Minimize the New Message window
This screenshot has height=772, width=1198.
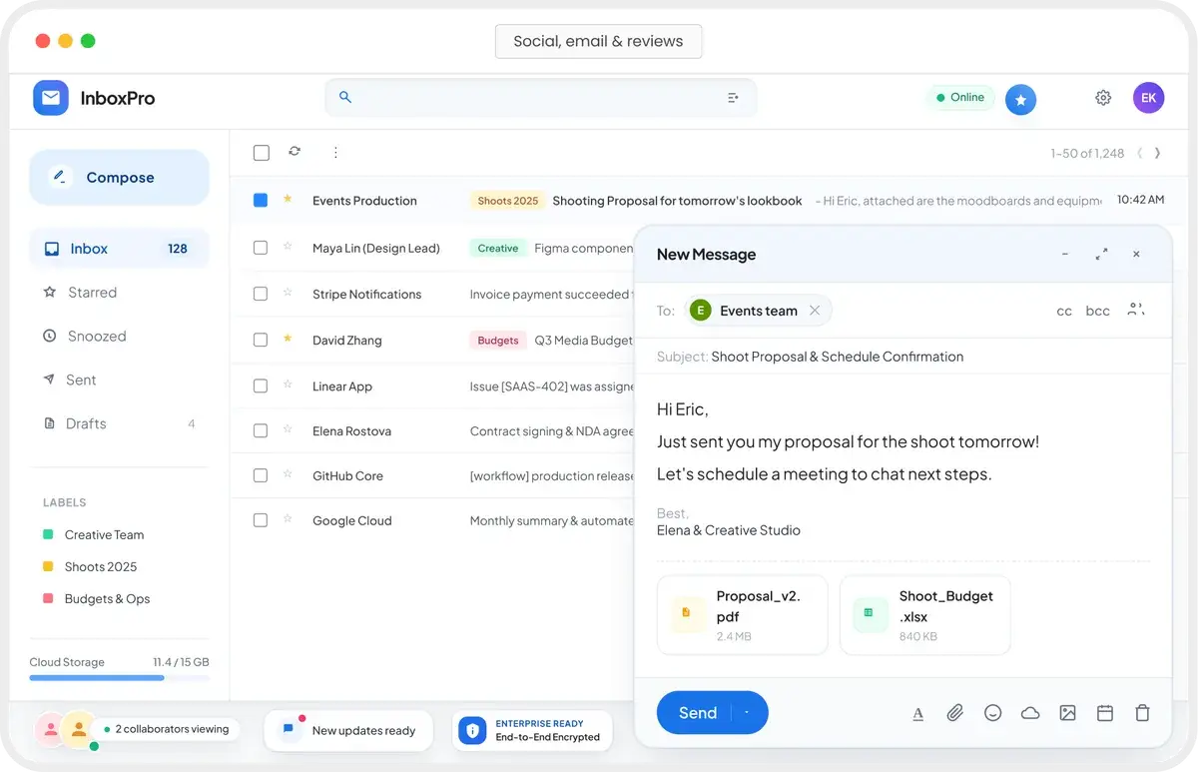point(1065,255)
